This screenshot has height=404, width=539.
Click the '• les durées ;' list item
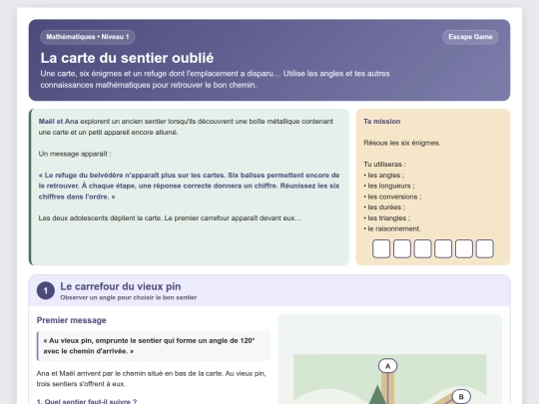click(384, 207)
